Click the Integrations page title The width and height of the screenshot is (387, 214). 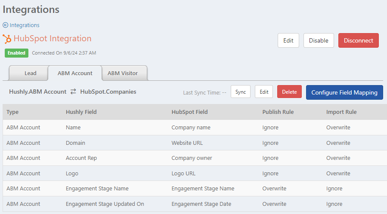click(31, 9)
